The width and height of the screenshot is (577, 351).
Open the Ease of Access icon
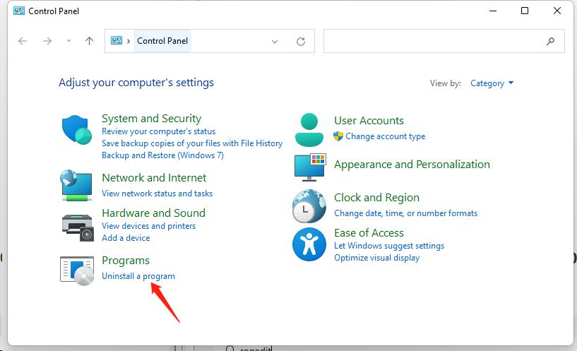309,245
